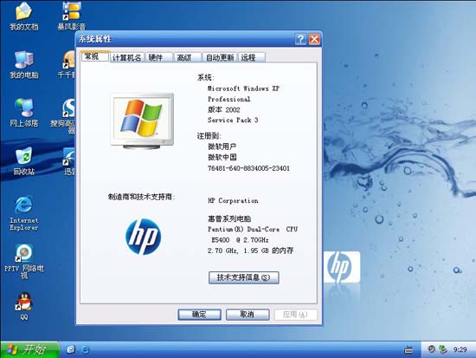Click the 1.95 GB 的内存 line
Image resolution: width=476 pixels, height=358 pixels.
pos(250,251)
